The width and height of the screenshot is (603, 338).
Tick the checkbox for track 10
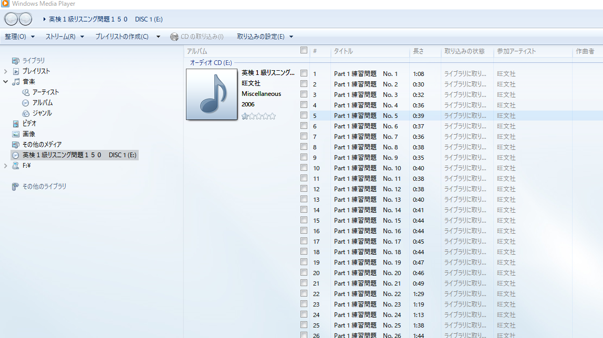pyautogui.click(x=304, y=168)
